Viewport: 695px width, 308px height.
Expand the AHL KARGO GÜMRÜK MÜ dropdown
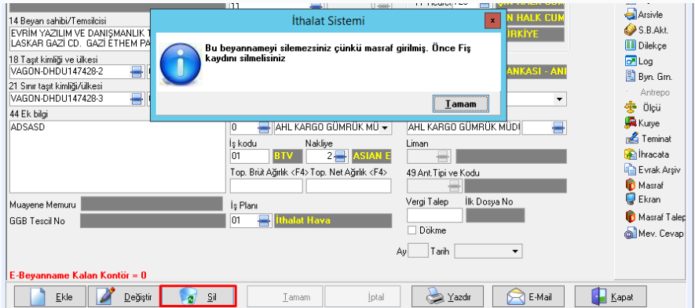384,129
